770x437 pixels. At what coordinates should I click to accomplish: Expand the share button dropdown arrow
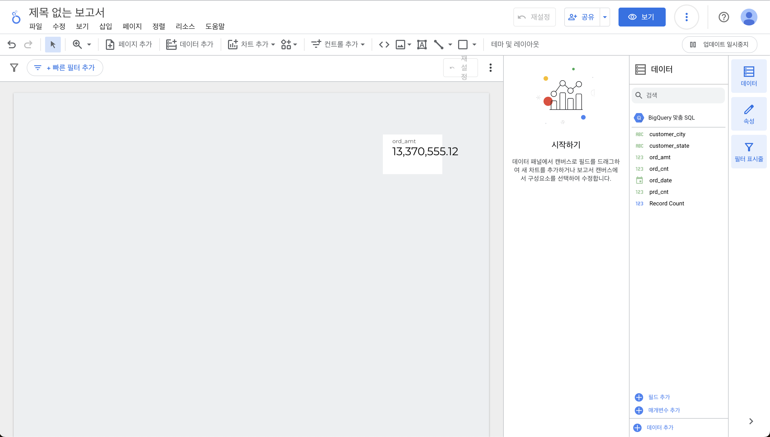coord(605,17)
